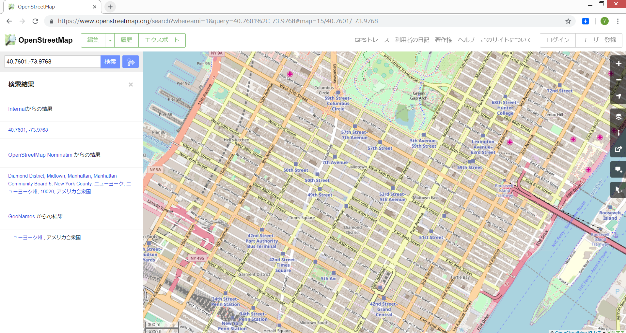Zoom out of the map
The width and height of the screenshot is (626, 333).
point(618,80)
